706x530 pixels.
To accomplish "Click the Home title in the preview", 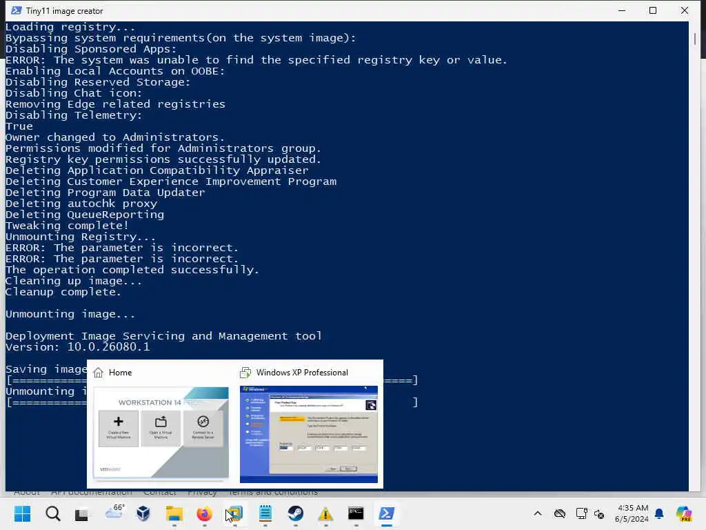I will [120, 373].
